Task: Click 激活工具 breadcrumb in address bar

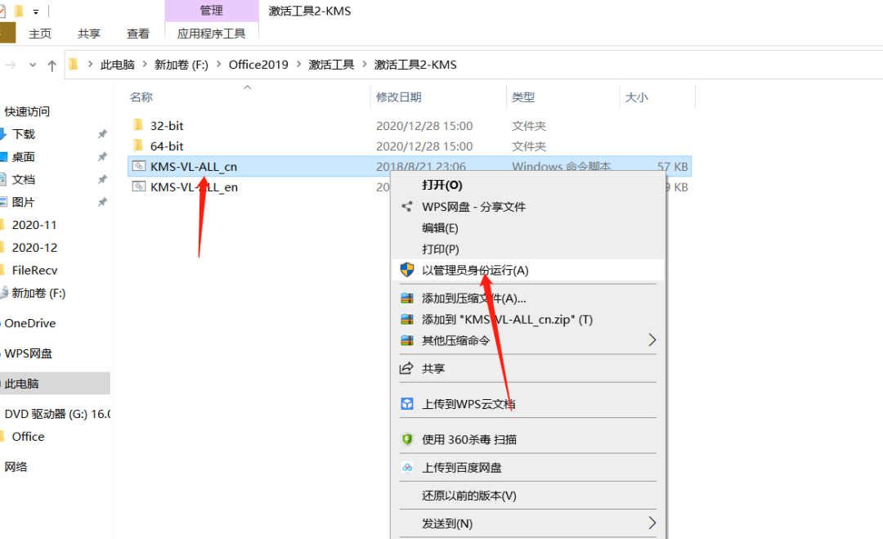Action: [331, 65]
